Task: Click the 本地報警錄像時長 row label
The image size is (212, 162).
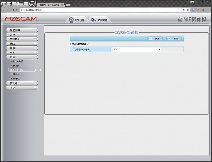Action: (x=81, y=49)
